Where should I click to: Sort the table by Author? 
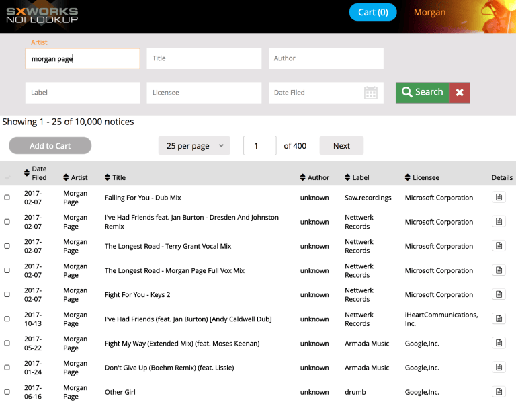[x=303, y=177]
